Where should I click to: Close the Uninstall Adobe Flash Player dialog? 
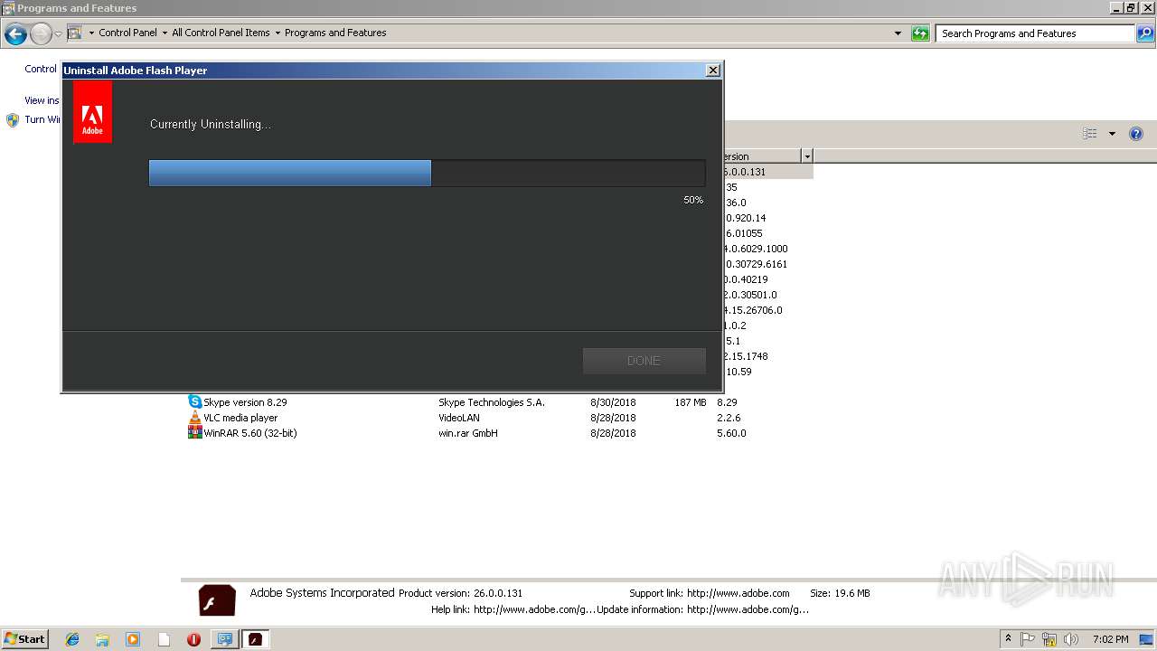(x=712, y=70)
